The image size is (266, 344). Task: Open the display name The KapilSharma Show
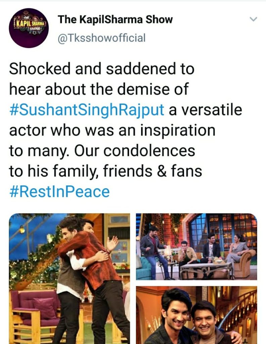click(115, 19)
